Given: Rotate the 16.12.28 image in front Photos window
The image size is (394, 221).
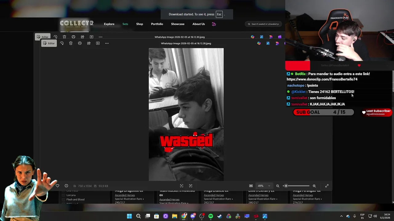Looking at the screenshot, I should (x=62, y=43).
